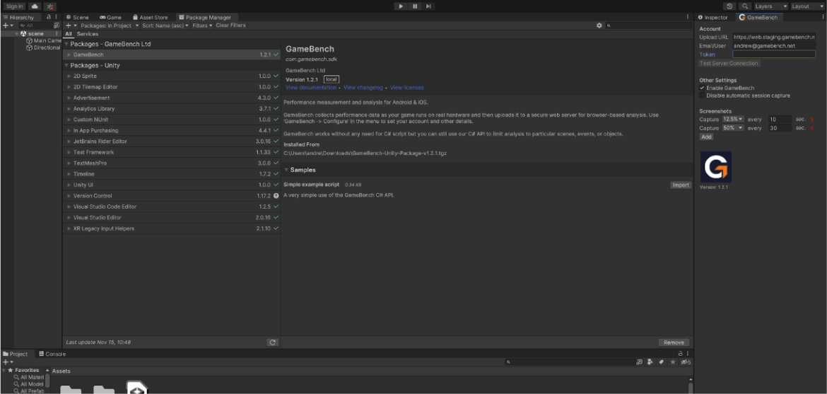This screenshot has height=394, width=827.
Task: Remove the 50% screenshot capture row via red X
Action: (x=812, y=128)
